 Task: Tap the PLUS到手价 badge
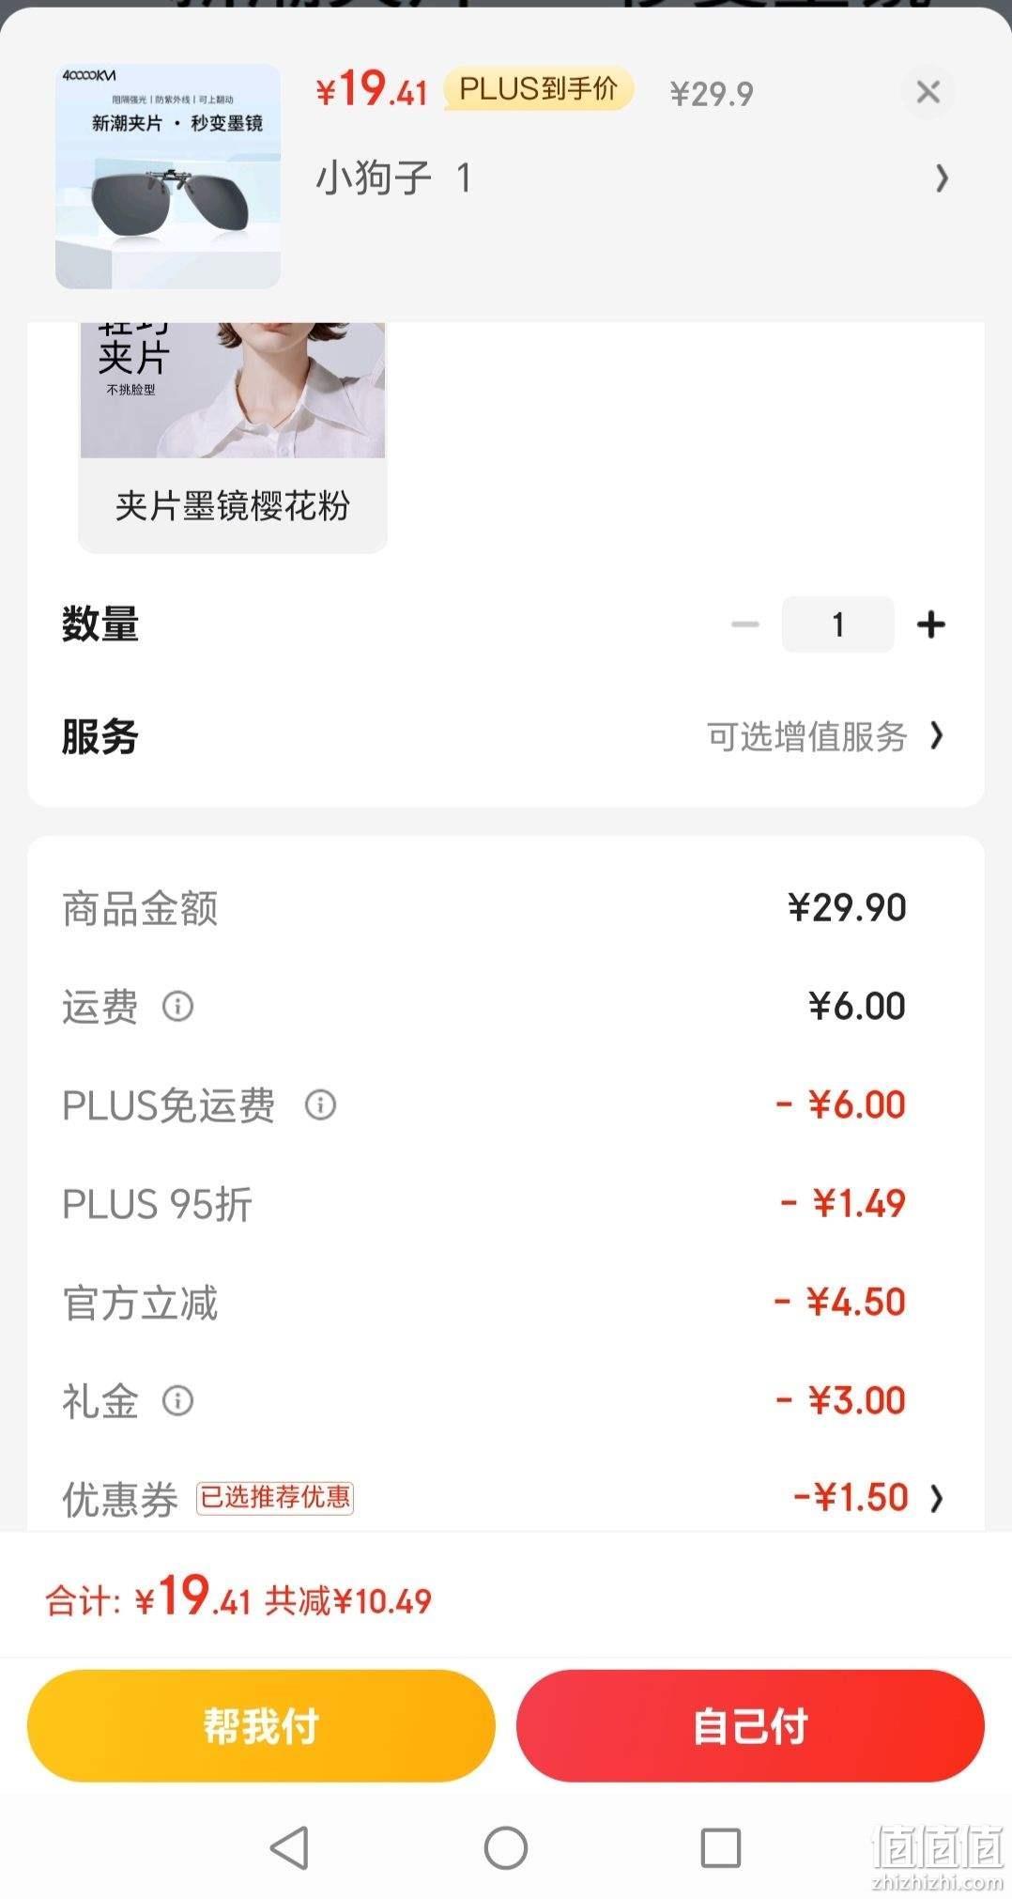tap(538, 89)
